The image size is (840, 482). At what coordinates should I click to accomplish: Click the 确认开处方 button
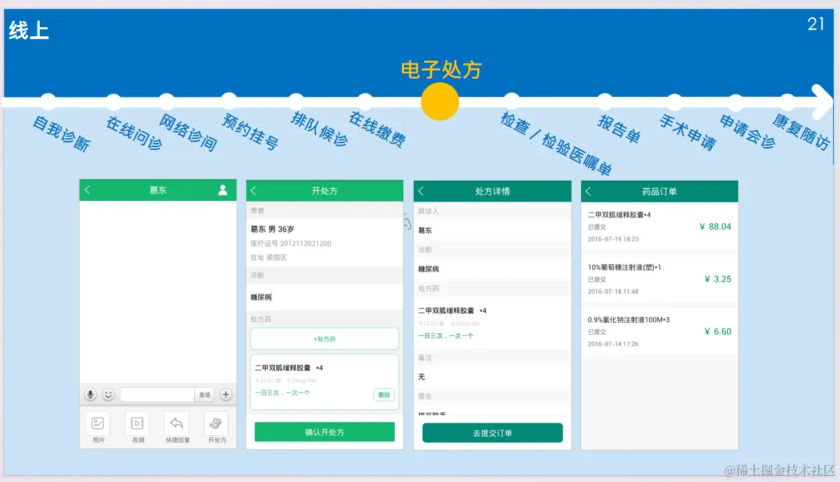324,432
